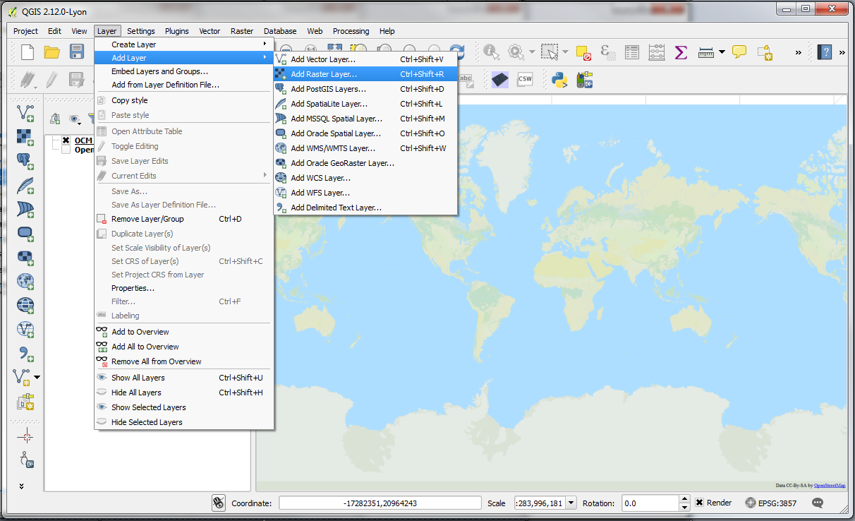Image resolution: width=855 pixels, height=521 pixels.
Task: Click the Add SpatiaLite Layer sidebar icon
Action: coord(25,186)
